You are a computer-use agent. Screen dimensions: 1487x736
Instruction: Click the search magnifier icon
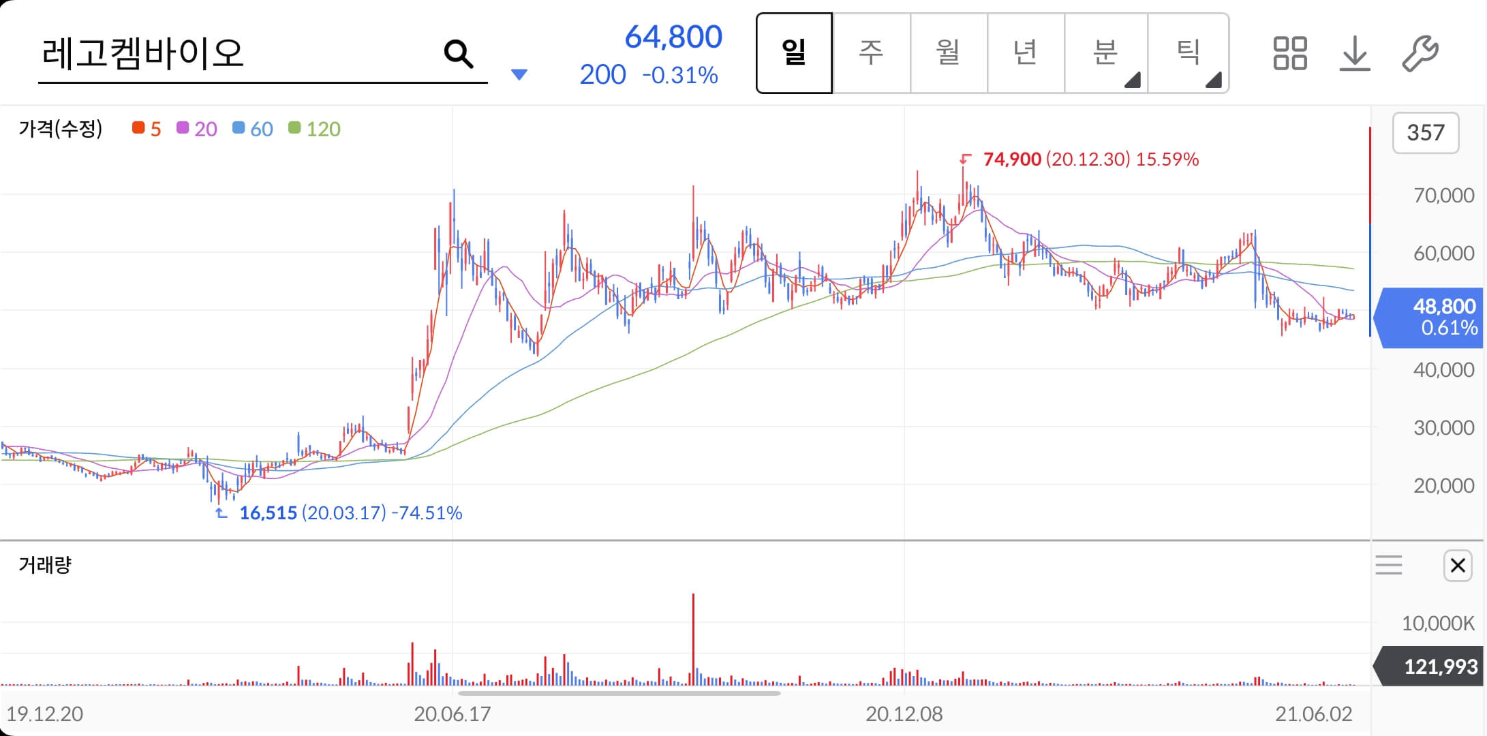[458, 54]
